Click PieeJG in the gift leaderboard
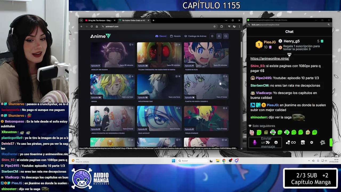This screenshot has width=341, height=192. [270, 42]
